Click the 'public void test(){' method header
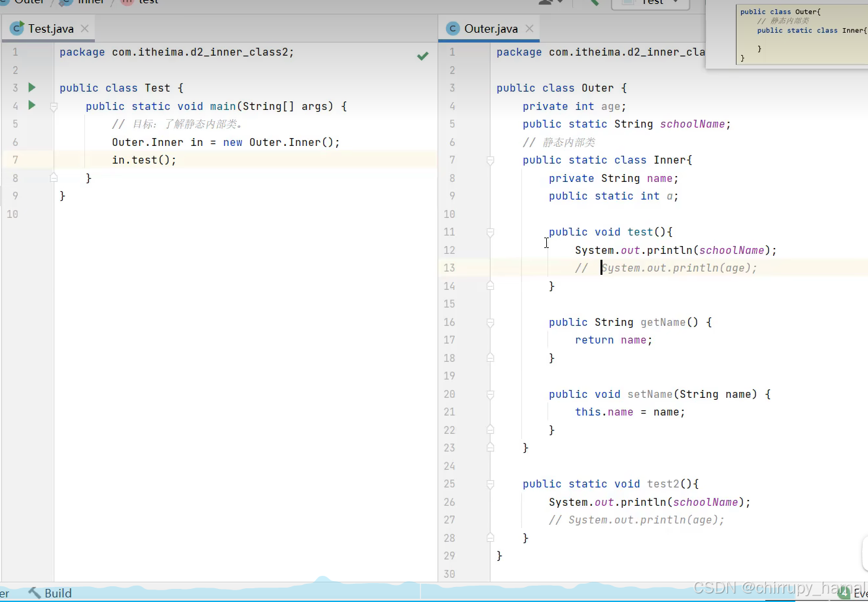 pos(611,232)
